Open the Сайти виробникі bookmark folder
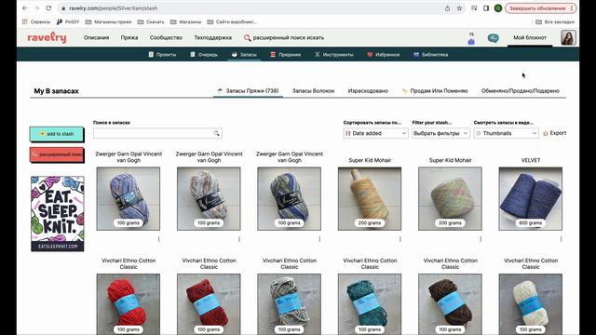The height and width of the screenshot is (335, 596). pos(232,22)
